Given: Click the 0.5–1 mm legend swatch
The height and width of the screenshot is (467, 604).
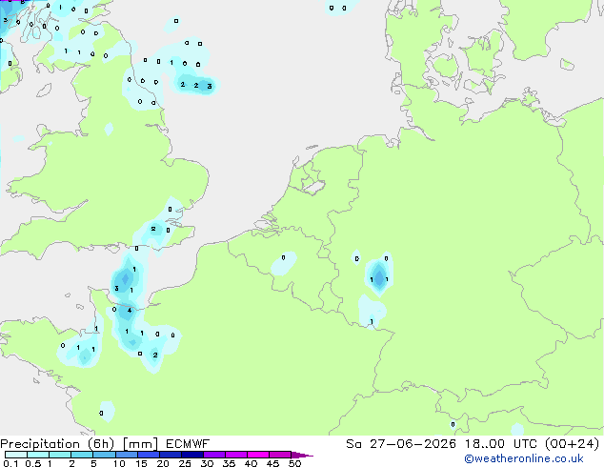Looking at the screenshot, I should 38,455.
